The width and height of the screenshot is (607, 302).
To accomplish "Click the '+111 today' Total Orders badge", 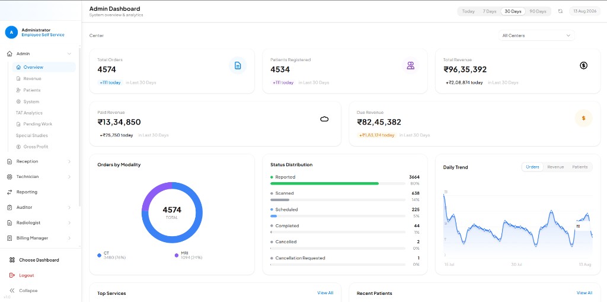I will (110, 82).
